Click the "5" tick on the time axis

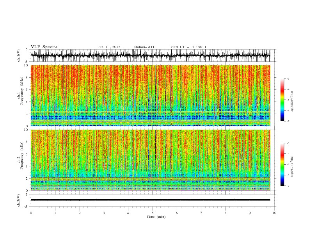pos(153,213)
